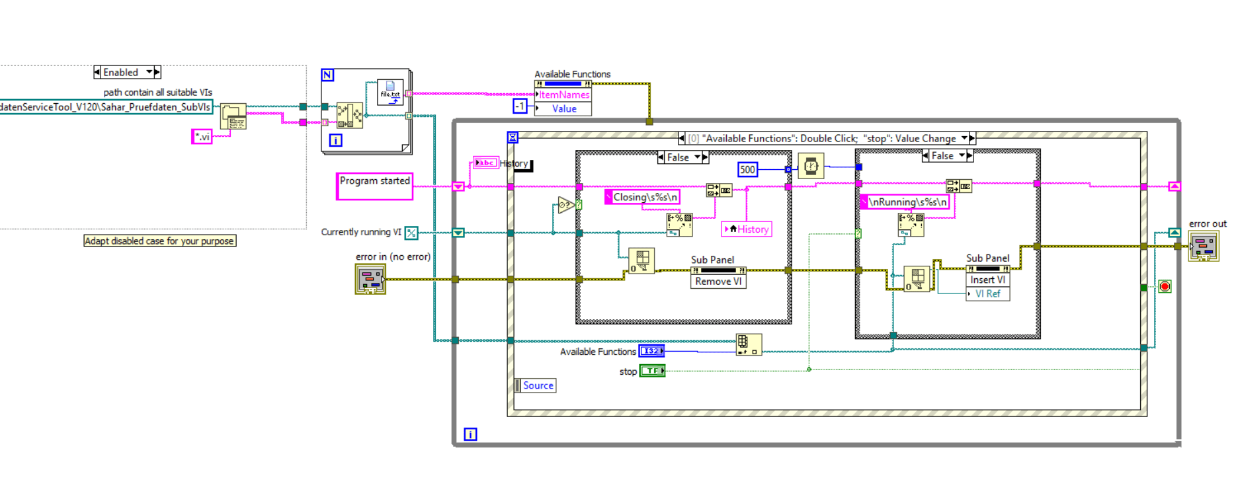The width and height of the screenshot is (1238, 499).
Task: Select the History string indicator terminal
Action: [x=486, y=163]
